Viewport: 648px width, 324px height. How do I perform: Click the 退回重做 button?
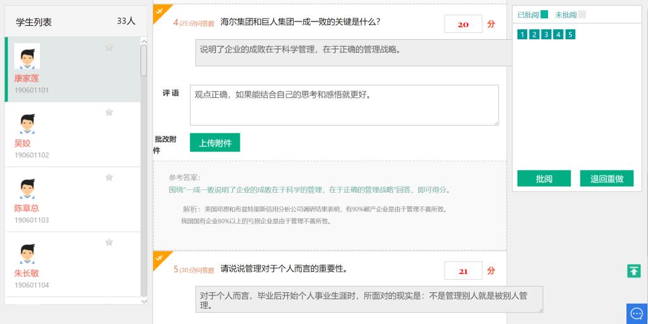coord(606,179)
